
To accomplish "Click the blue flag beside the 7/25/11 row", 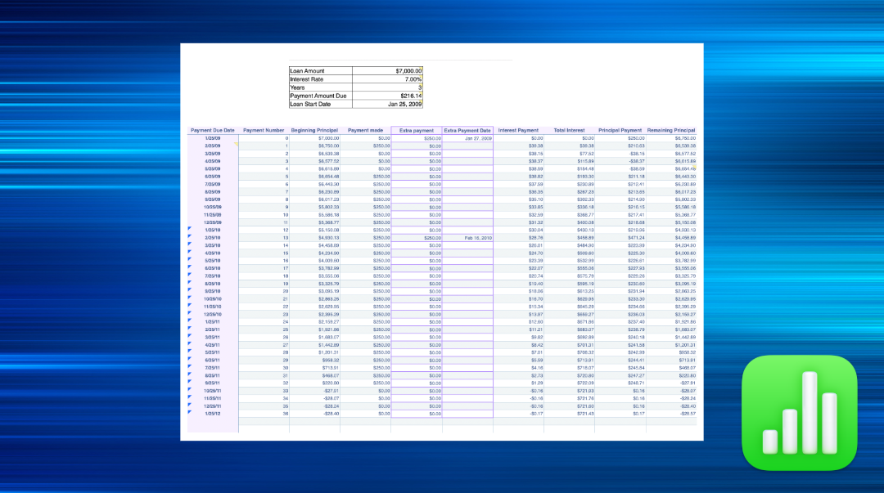I will point(189,366).
